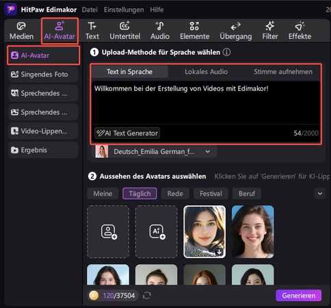The width and height of the screenshot is (331, 308).
Task: Refresh the credits balance
Action: click(147, 296)
